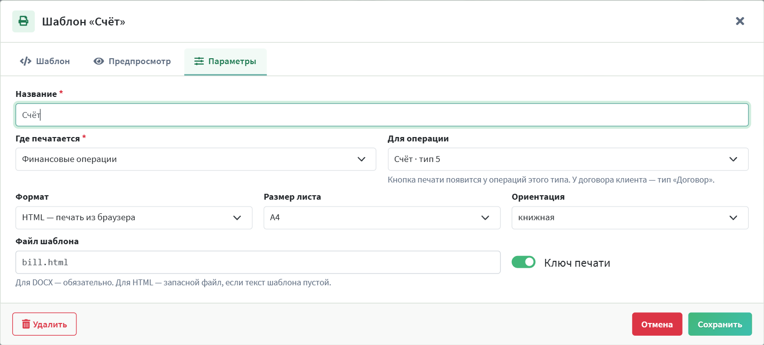Viewport: 764px width, 345px height.
Task: Click the «Файл шаблона» field label
Action: tap(47, 241)
